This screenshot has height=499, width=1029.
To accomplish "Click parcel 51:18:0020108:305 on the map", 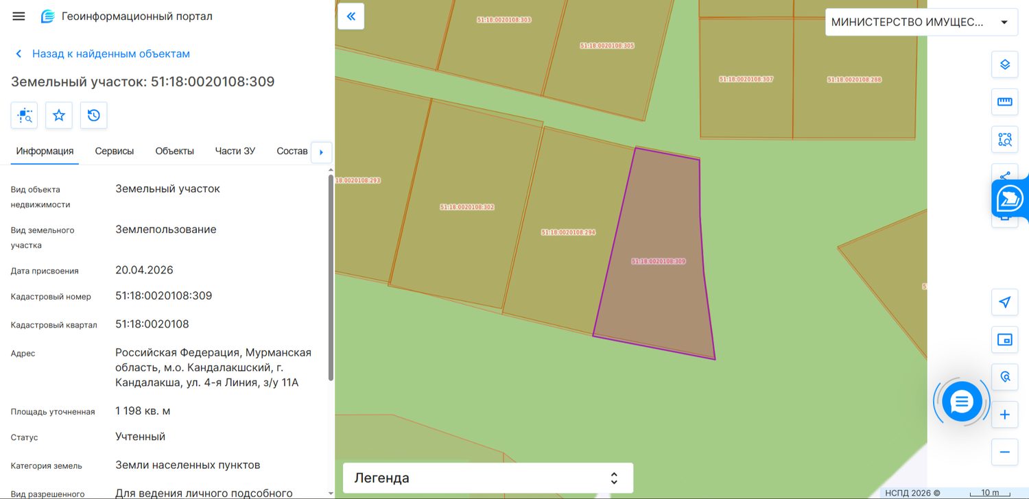I will 607,46.
